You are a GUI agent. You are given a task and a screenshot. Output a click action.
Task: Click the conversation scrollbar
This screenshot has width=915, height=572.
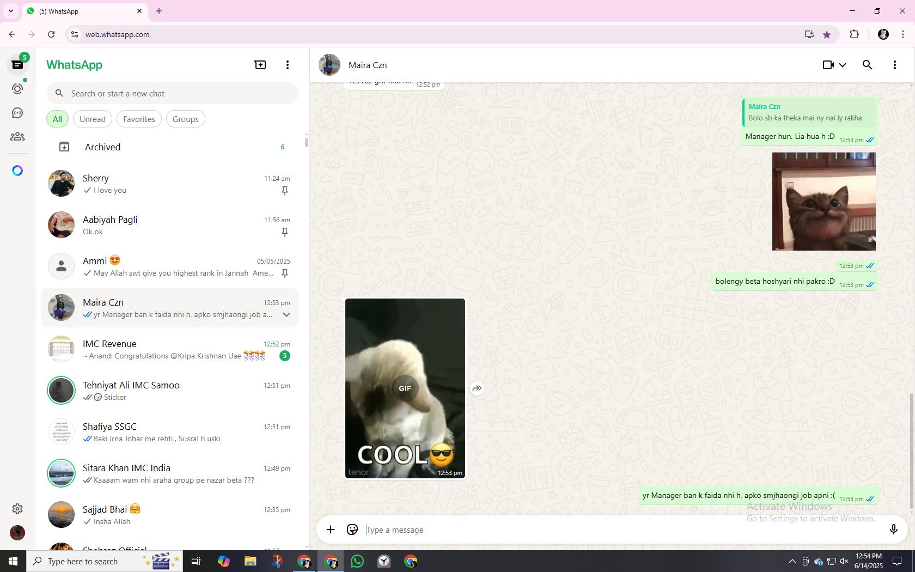point(911,452)
